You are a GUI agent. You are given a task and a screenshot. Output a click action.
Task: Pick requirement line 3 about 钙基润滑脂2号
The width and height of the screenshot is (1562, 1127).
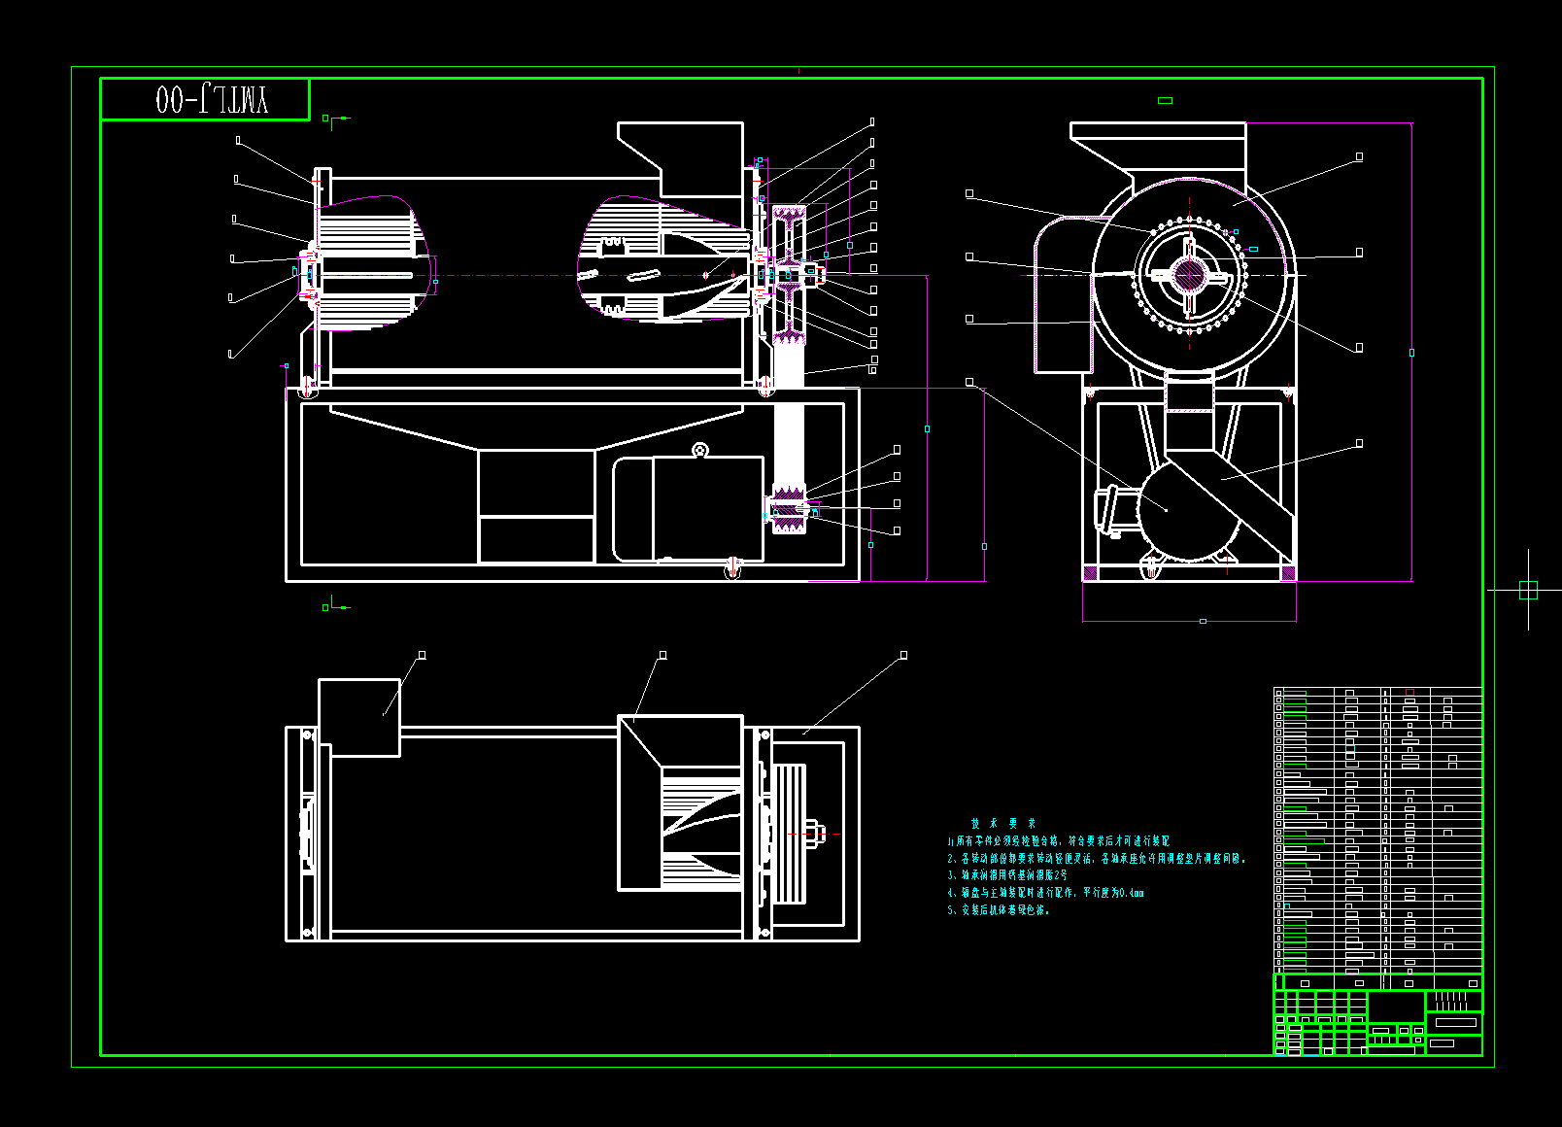tap(1007, 875)
